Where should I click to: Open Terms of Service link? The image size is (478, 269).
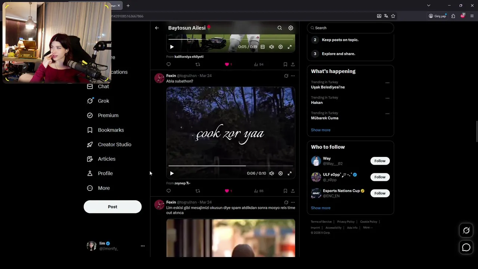(x=321, y=222)
